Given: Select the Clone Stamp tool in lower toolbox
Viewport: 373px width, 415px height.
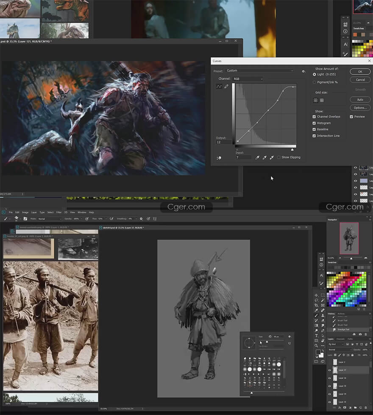Looking at the screenshot, I should [x=323, y=315].
